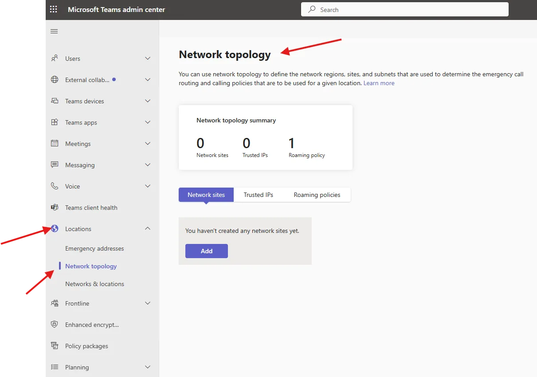Select the Messaging chat icon
The height and width of the screenshot is (377, 537).
(54, 165)
